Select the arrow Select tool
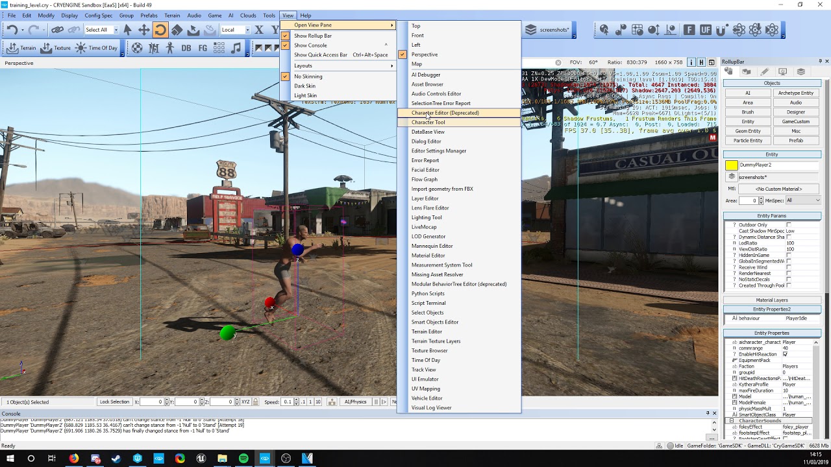The width and height of the screenshot is (831, 467). (x=127, y=30)
